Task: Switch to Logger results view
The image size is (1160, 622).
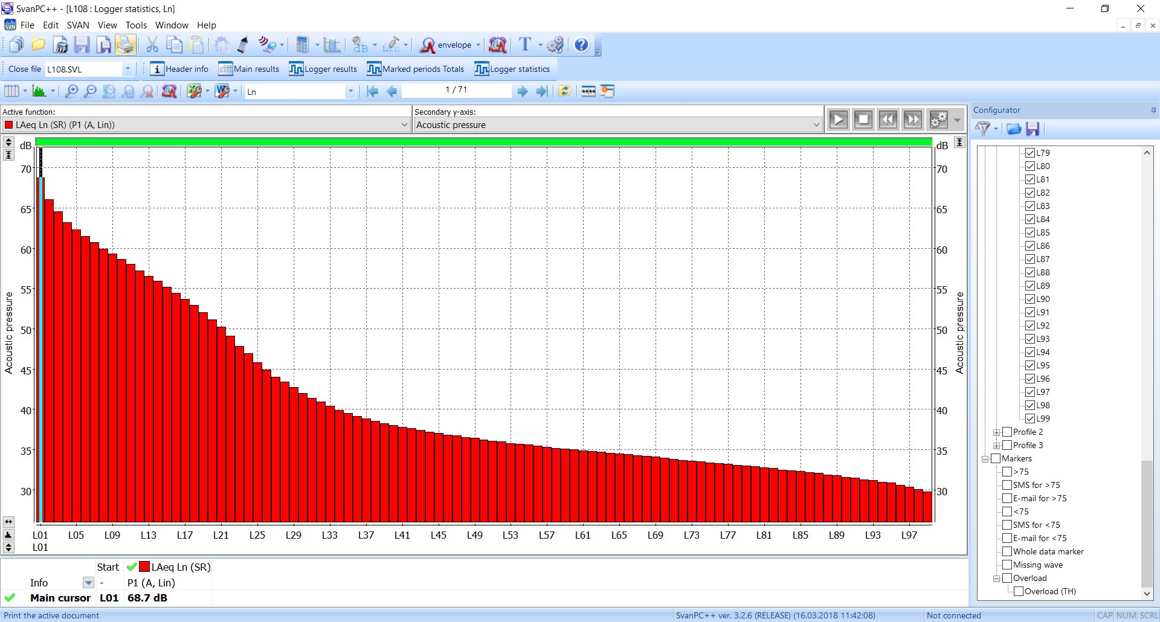Action: click(x=323, y=69)
